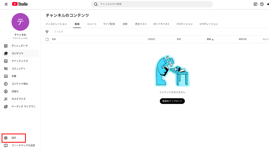Switch to コラボレーション tab

coord(208,24)
